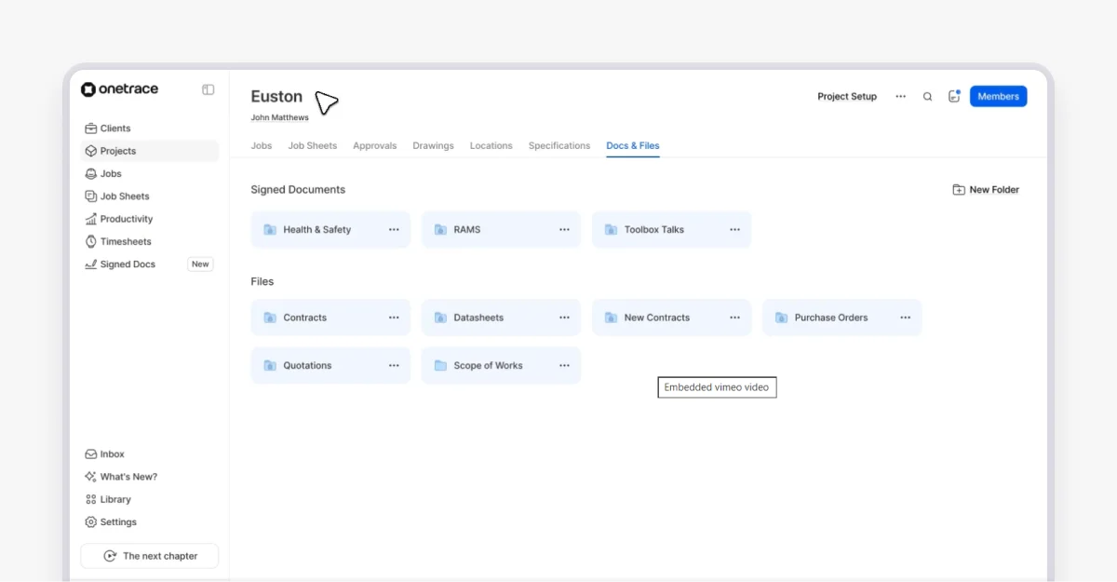The width and height of the screenshot is (1117, 582).
Task: Create a New Folder
Action: pos(986,189)
